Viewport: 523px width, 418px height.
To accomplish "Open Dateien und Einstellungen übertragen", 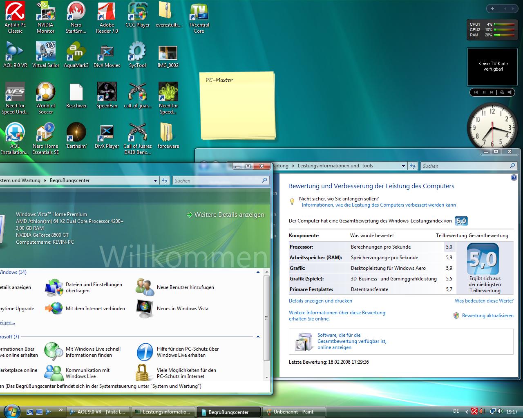I will 84,287.
